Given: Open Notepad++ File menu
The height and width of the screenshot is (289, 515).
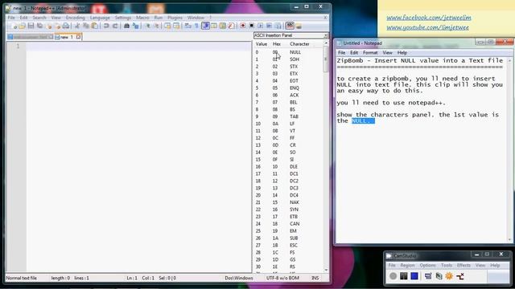Looking at the screenshot, I should pyautogui.click(x=11, y=18).
